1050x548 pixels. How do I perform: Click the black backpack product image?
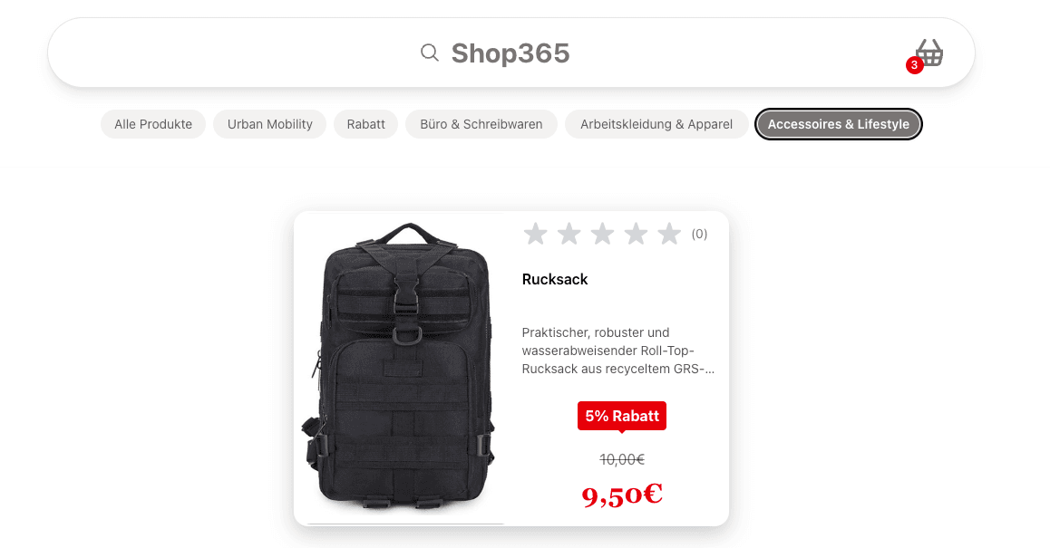(401, 368)
